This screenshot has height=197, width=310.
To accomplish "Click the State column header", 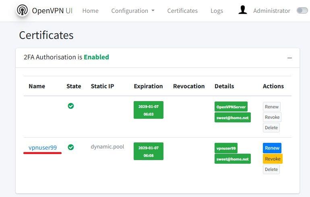I will (x=74, y=86).
